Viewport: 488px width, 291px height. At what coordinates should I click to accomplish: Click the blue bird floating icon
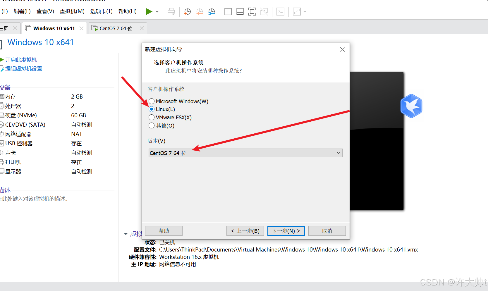[411, 106]
